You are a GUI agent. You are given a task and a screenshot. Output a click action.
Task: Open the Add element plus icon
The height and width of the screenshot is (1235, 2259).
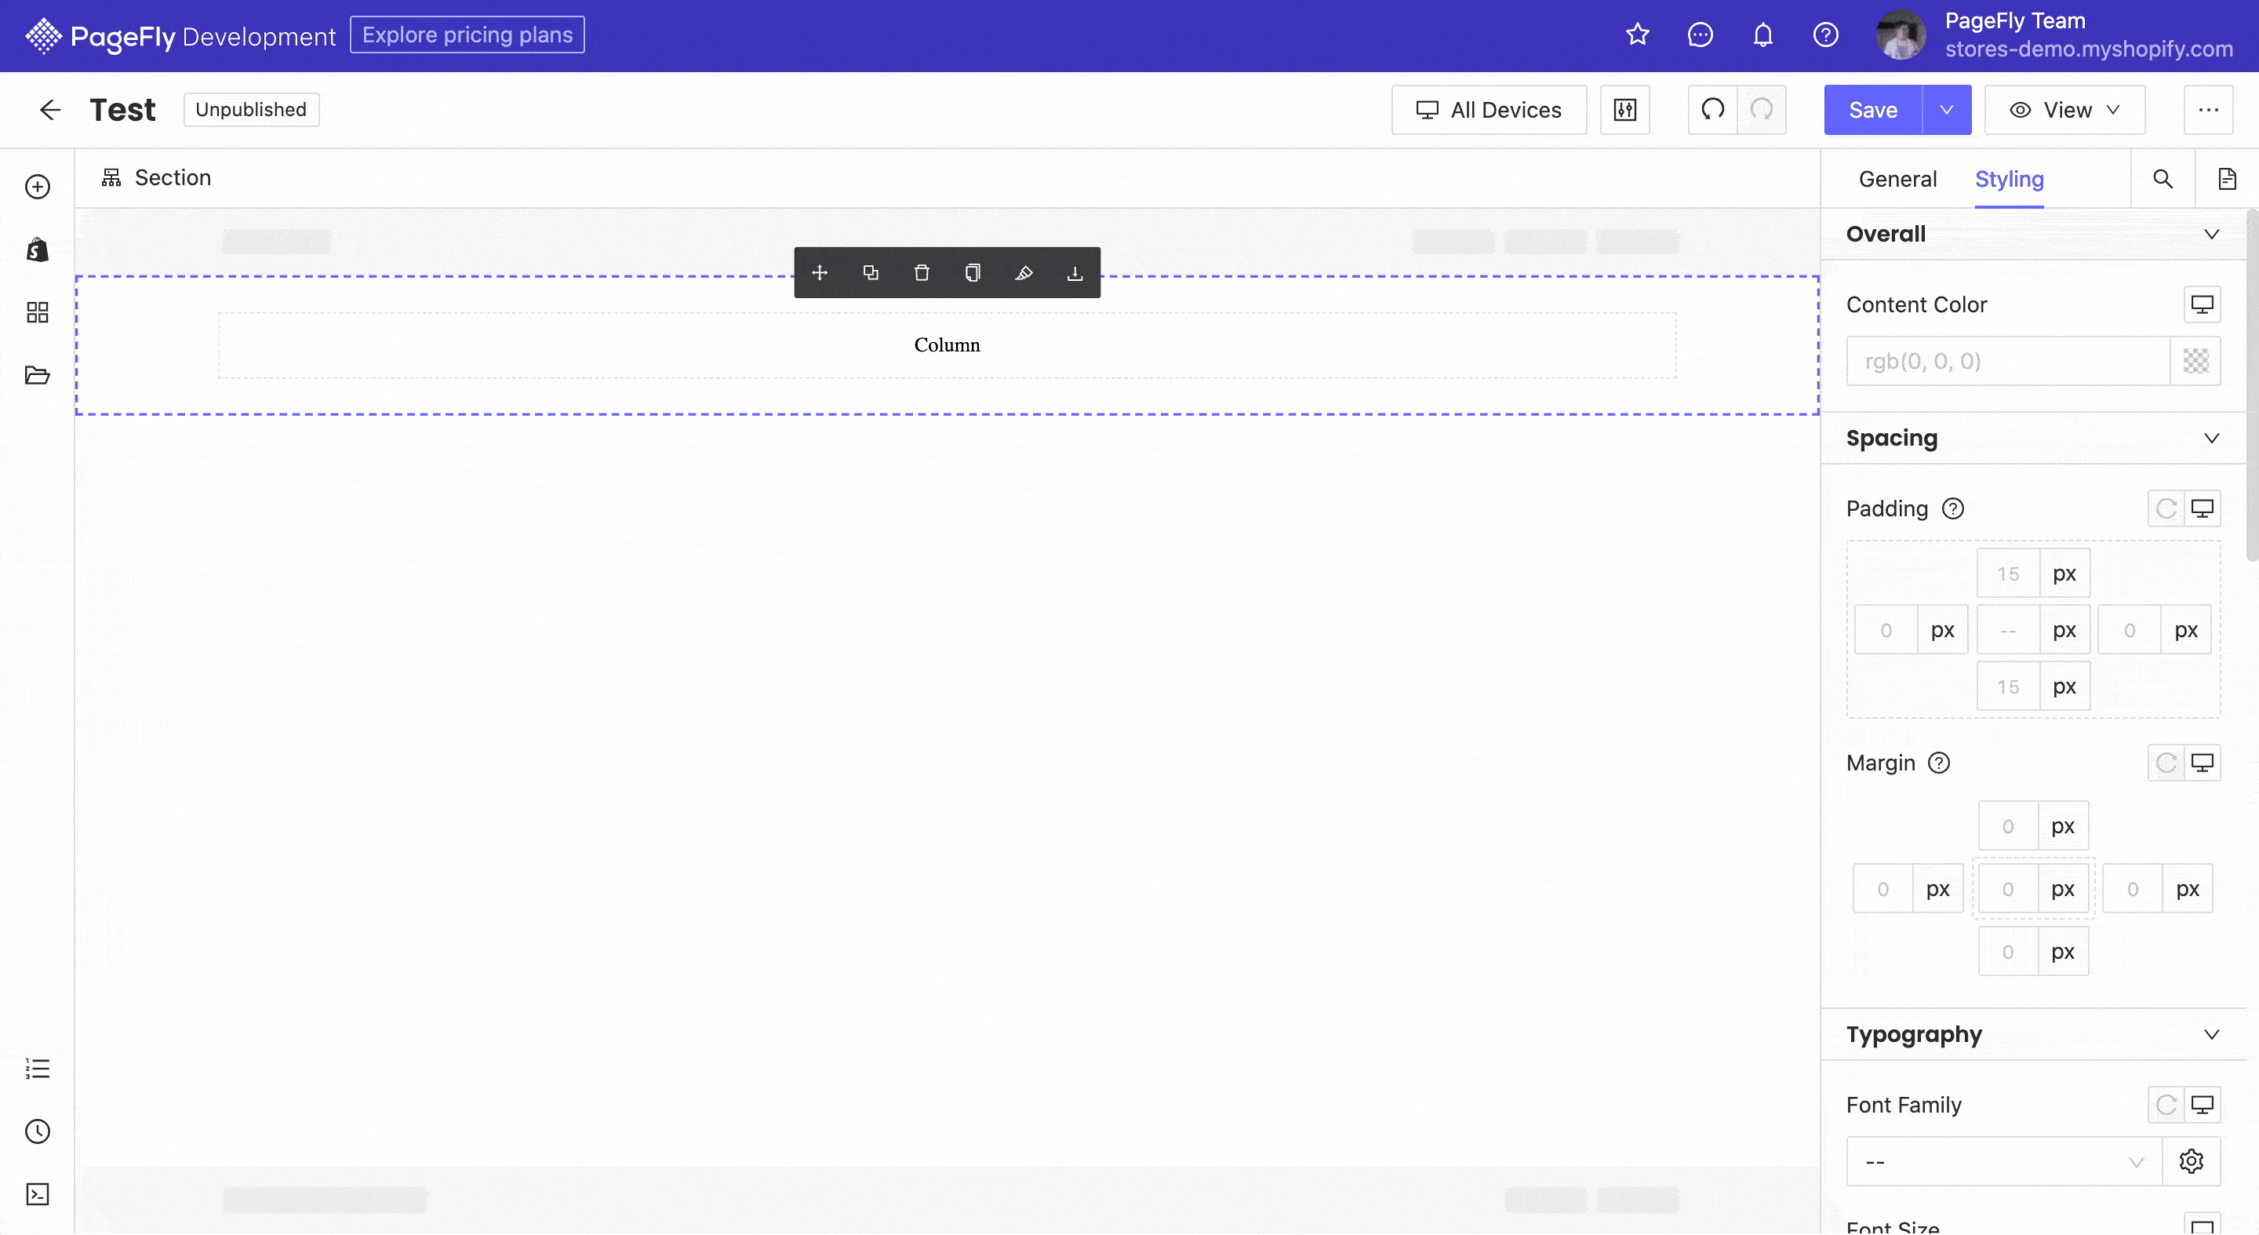pyautogui.click(x=38, y=187)
